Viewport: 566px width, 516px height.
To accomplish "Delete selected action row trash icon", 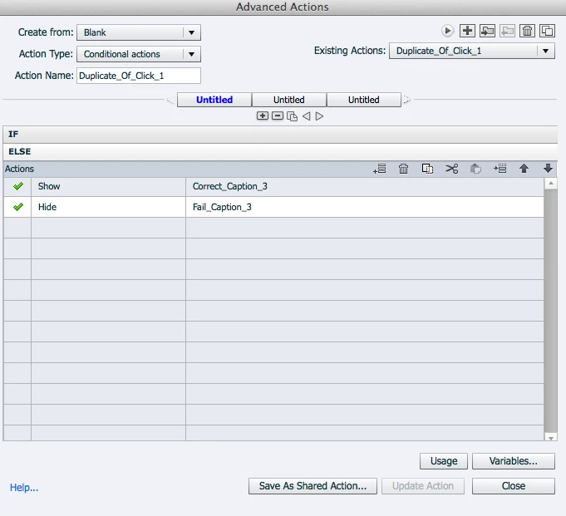I will pyautogui.click(x=404, y=169).
